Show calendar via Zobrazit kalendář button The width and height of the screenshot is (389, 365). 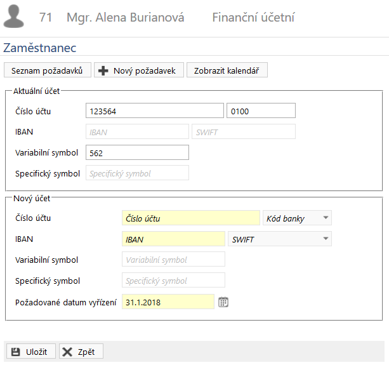(227, 70)
